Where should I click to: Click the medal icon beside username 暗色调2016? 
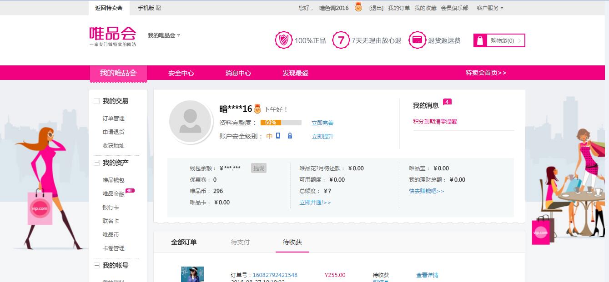tap(358, 7)
